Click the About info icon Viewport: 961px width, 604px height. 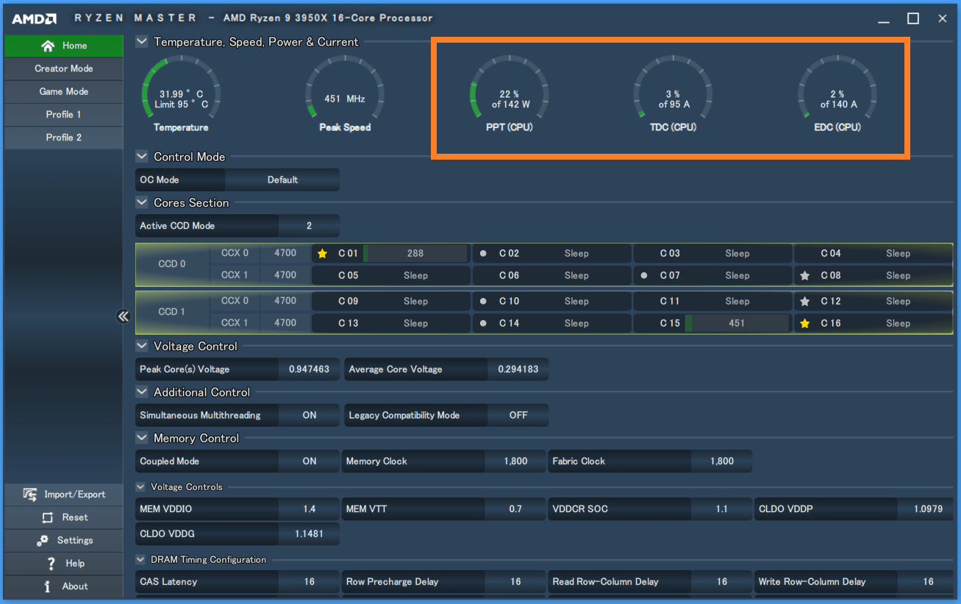(x=48, y=586)
